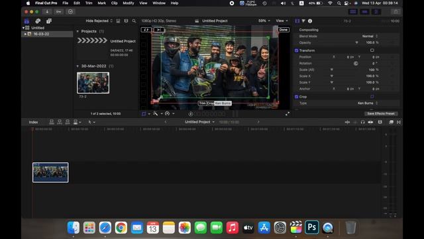
Task: Show the Libraries sidebar icon
Action: [26, 21]
